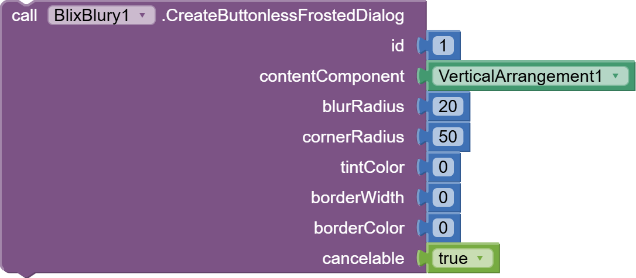Viewport: 636px width, 278px height.
Task: Select the borderColor value 0
Action: pyautogui.click(x=443, y=228)
